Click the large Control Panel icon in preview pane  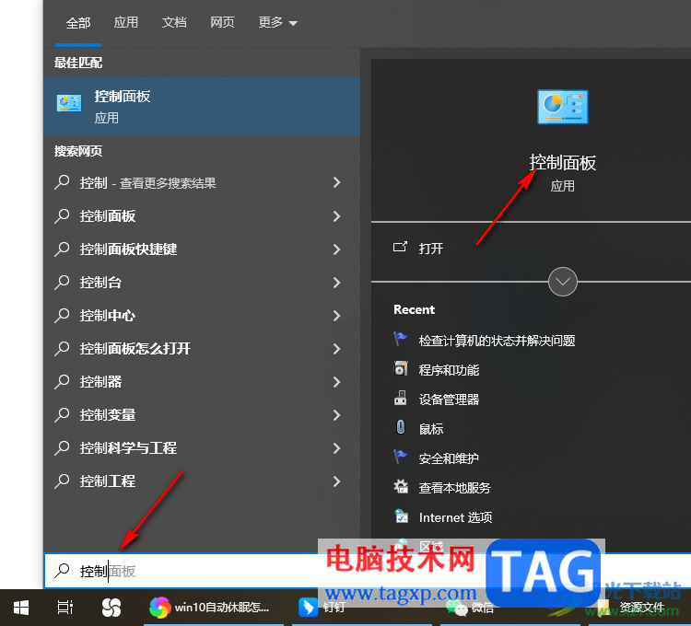[x=562, y=107]
